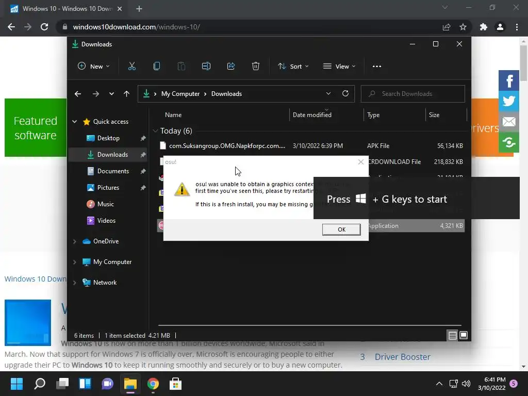Show hidden system tray icons
The image size is (528, 396).
(x=439, y=384)
